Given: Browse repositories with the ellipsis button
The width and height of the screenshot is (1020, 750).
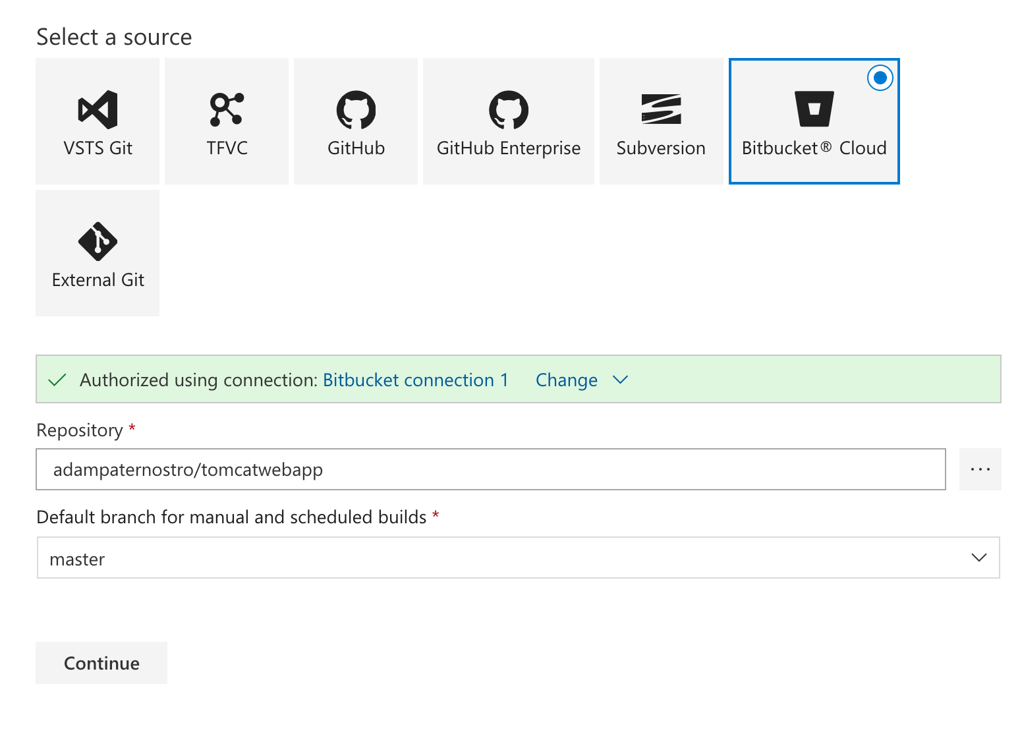Looking at the screenshot, I should (980, 469).
